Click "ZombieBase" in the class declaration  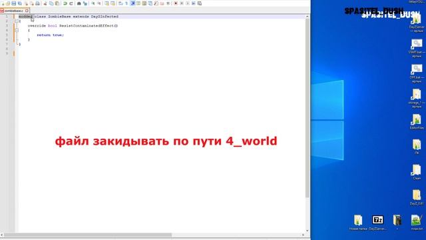59,17
